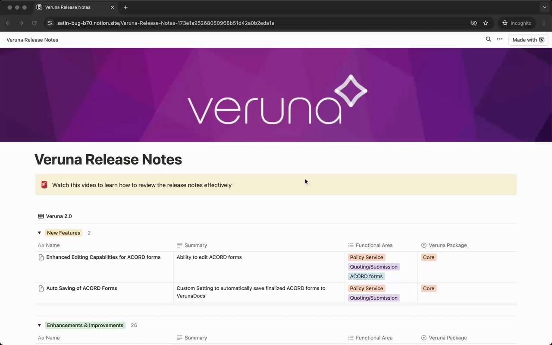This screenshot has height=345, width=552.
Task: Click Policy Service tag in Auto Saving row
Action: coord(367,288)
